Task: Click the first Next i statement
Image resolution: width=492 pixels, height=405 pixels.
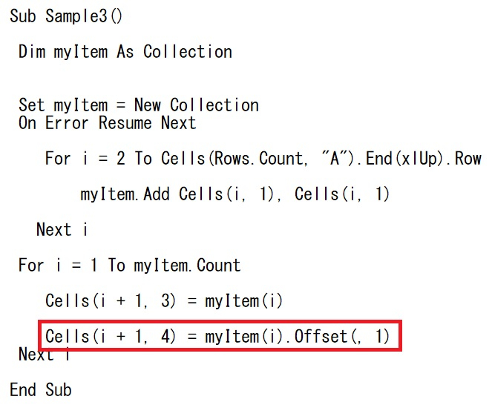Action: pos(62,230)
